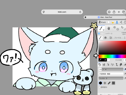Zoom out with minus magnifier
This screenshot has height=95, width=126.
[118, 29]
